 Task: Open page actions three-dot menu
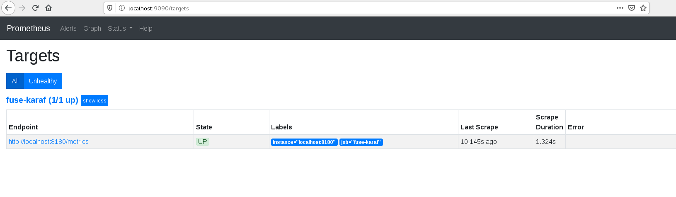(620, 8)
